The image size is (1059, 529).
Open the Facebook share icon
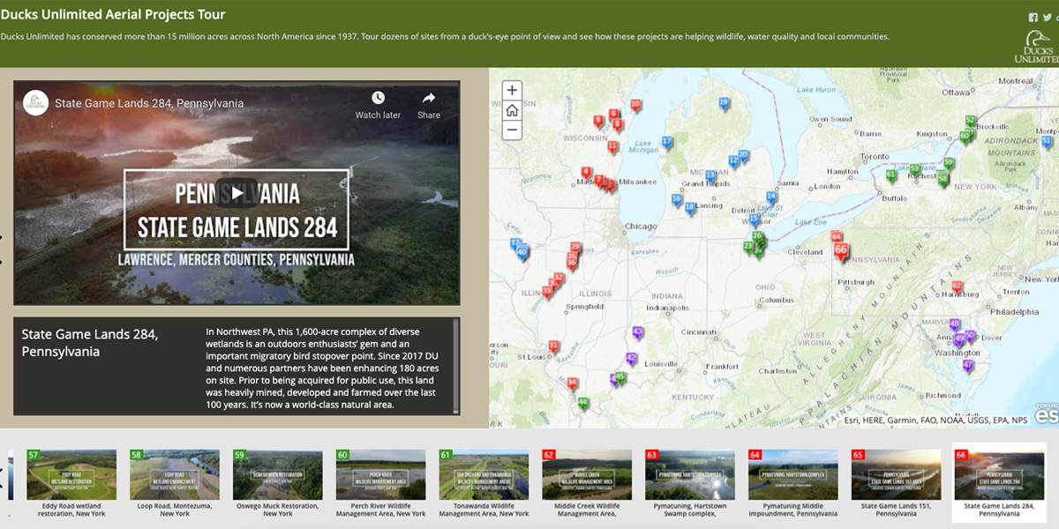[x=1033, y=17]
